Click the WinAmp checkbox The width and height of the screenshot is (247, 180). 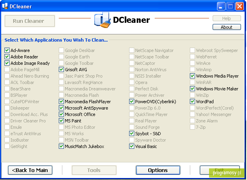click(192, 70)
